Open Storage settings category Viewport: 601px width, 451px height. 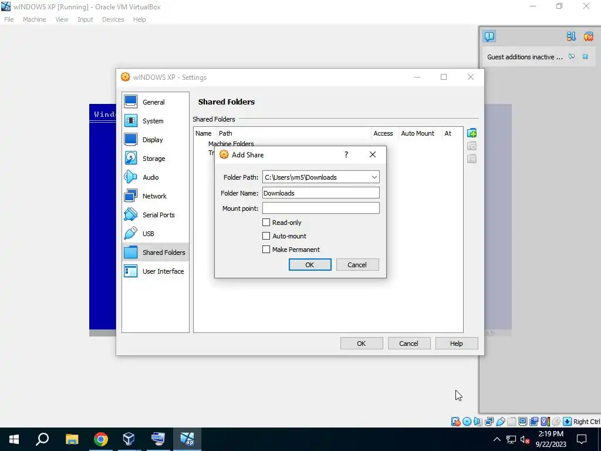[x=155, y=159]
